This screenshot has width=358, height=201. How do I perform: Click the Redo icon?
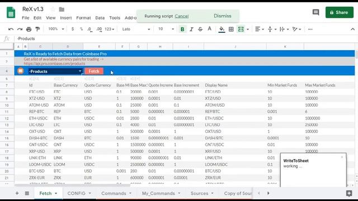[x=20, y=29]
